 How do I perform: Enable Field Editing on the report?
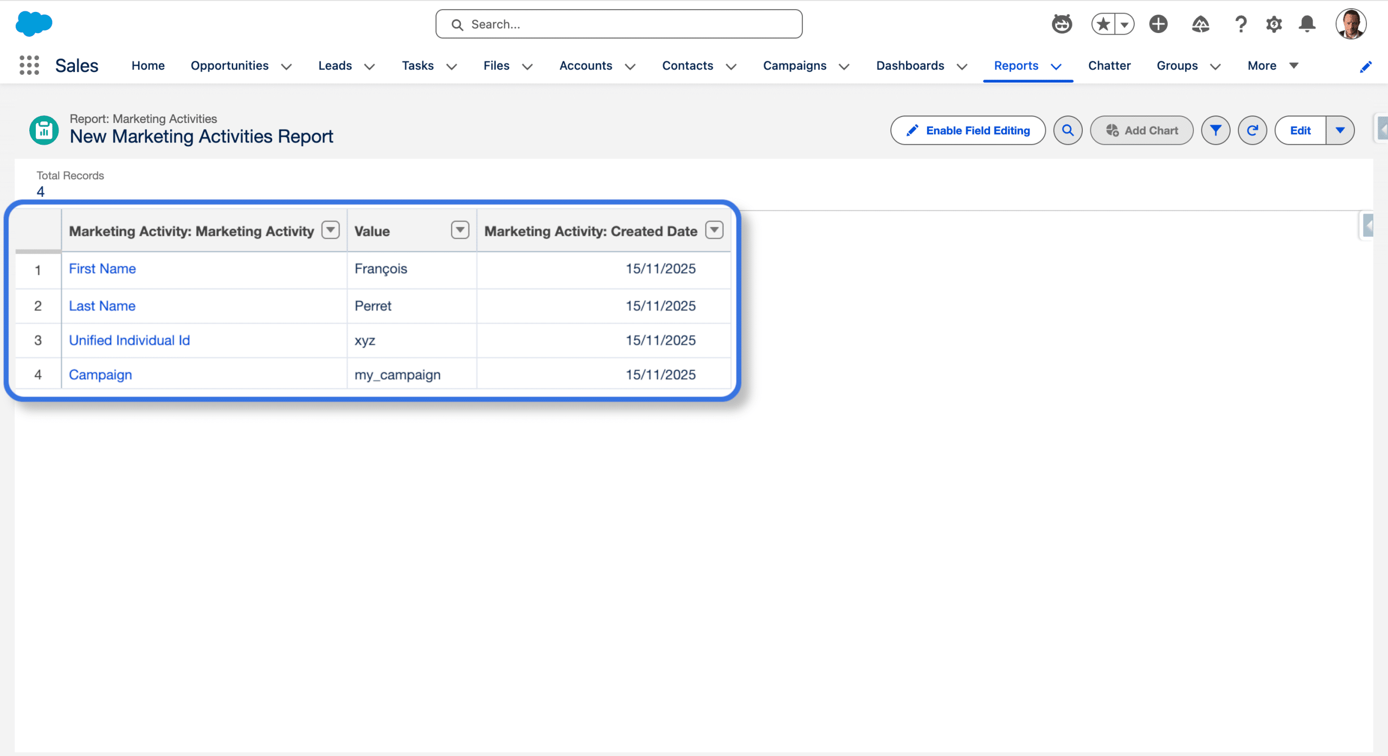click(968, 131)
